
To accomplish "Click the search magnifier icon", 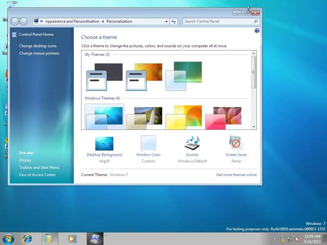I will tap(256, 21).
